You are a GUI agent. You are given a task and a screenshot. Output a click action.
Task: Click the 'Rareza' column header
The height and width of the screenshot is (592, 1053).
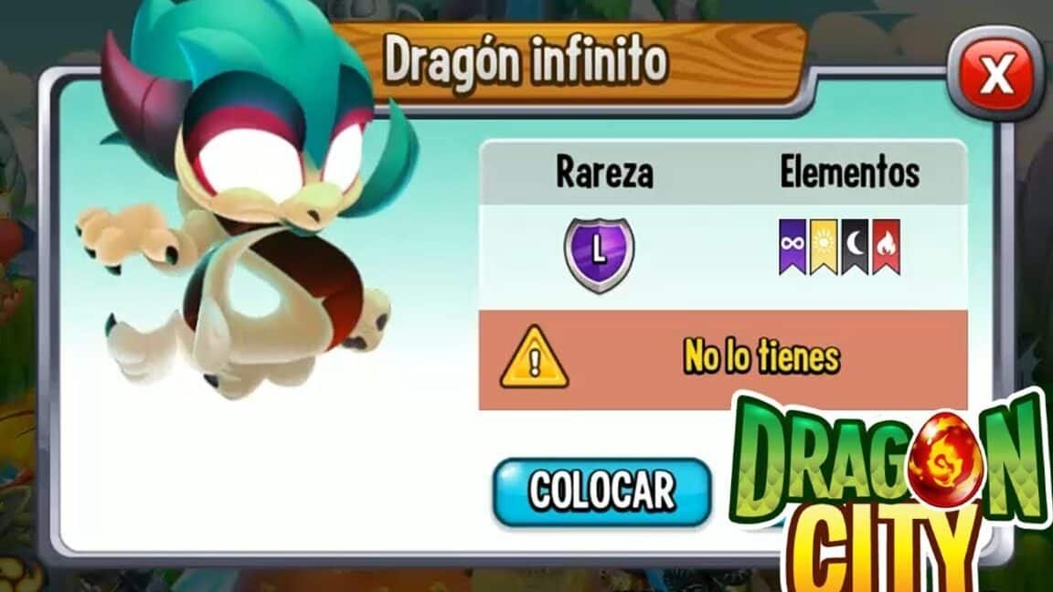point(604,173)
